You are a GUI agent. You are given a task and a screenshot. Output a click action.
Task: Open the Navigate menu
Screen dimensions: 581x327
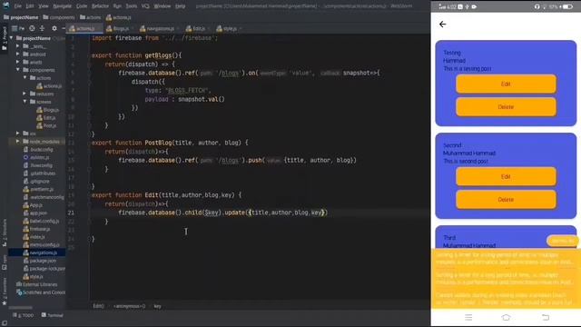click(x=62, y=6)
